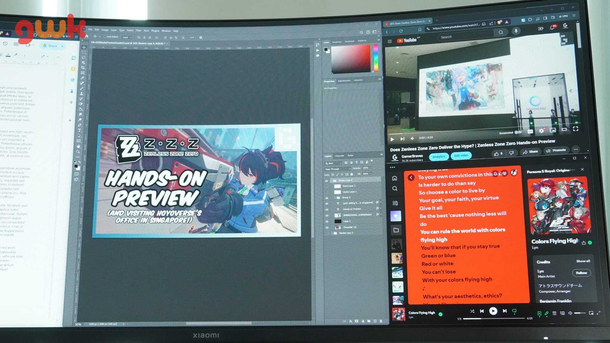Click the Edit video button

point(461,156)
